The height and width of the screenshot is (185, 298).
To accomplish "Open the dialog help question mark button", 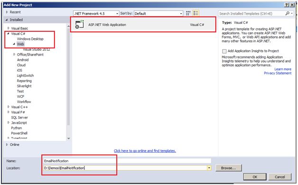I will pyautogui.click(x=287, y=5).
